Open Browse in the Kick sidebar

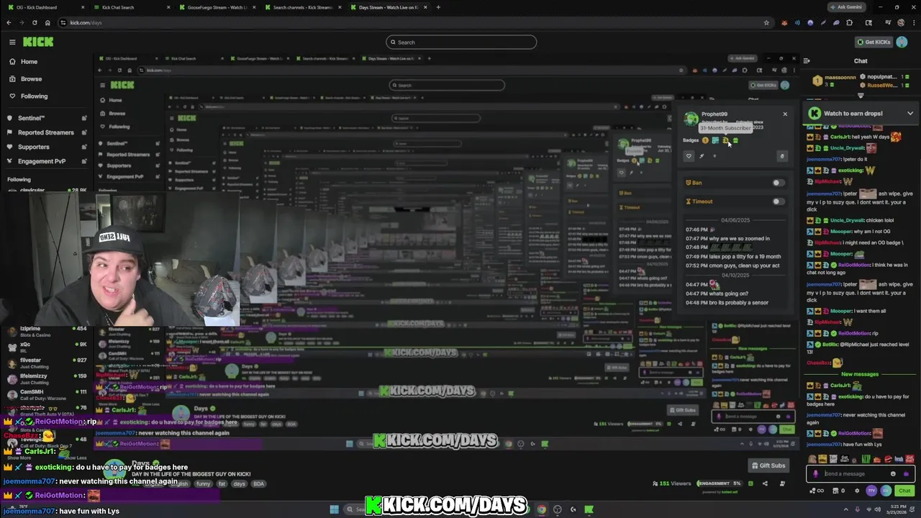[31, 79]
